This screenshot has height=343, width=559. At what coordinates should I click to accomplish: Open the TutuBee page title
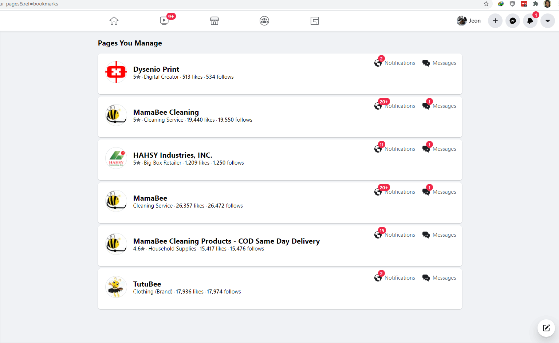pos(147,284)
